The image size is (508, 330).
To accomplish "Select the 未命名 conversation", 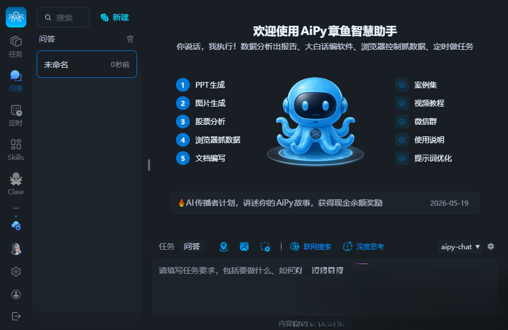I will pyautogui.click(x=87, y=64).
